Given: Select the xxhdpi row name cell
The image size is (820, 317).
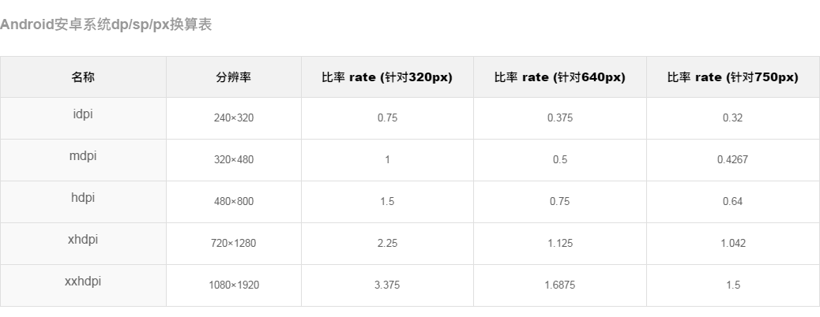Looking at the screenshot, I should coord(83,285).
